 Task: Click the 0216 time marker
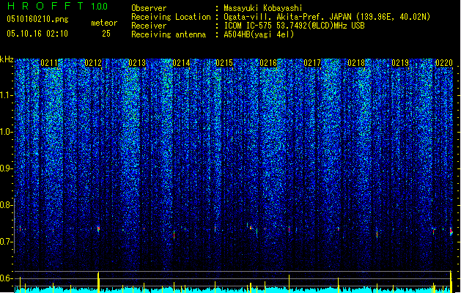tap(268, 63)
